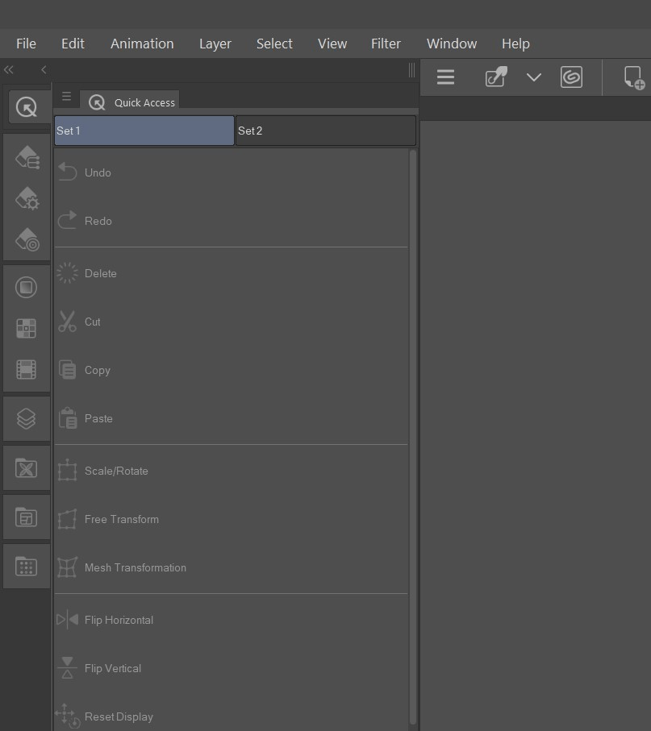Open the Quick Access panel hamburger menu
Screen dimensions: 651x731
67,96
